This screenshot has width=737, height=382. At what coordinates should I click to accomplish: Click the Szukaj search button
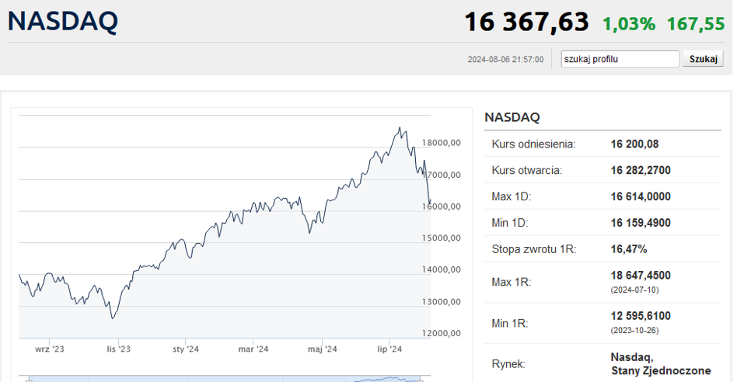[x=703, y=59]
